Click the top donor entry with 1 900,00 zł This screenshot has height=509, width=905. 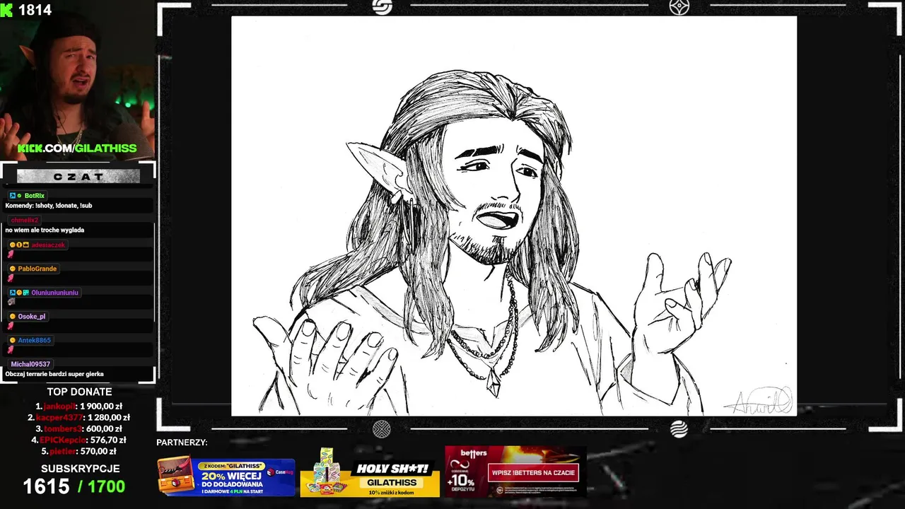click(x=78, y=406)
